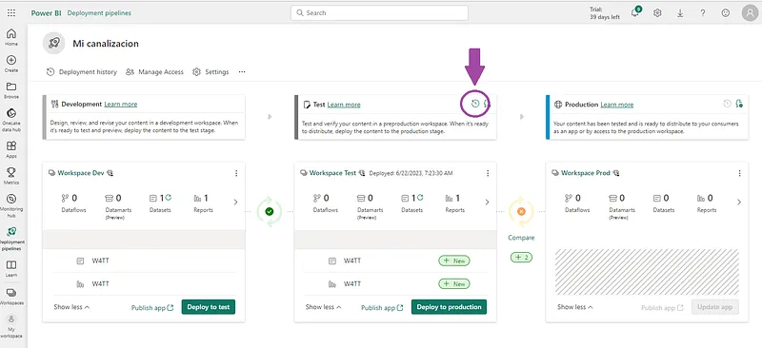Open the help question mark
Screen dimensions: 762x348
[703, 13]
